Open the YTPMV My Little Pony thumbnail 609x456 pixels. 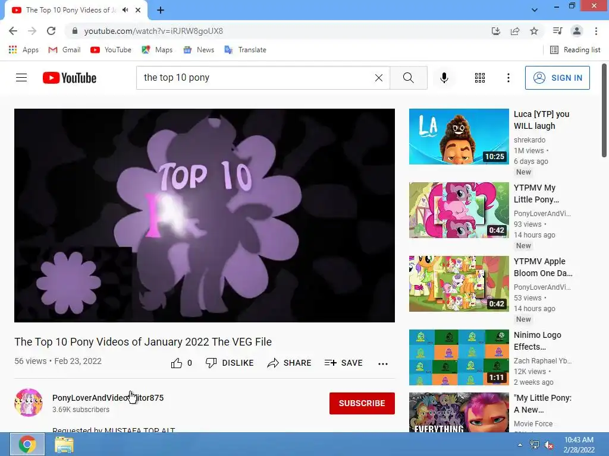(459, 210)
